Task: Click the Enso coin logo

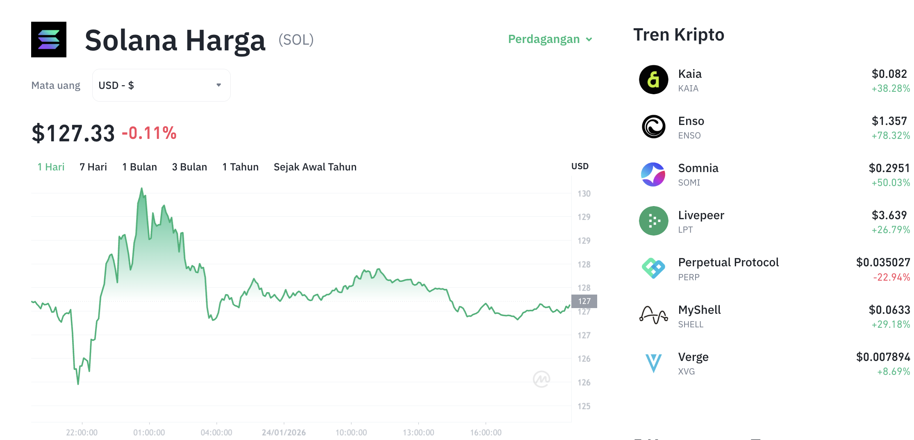Action: [653, 127]
